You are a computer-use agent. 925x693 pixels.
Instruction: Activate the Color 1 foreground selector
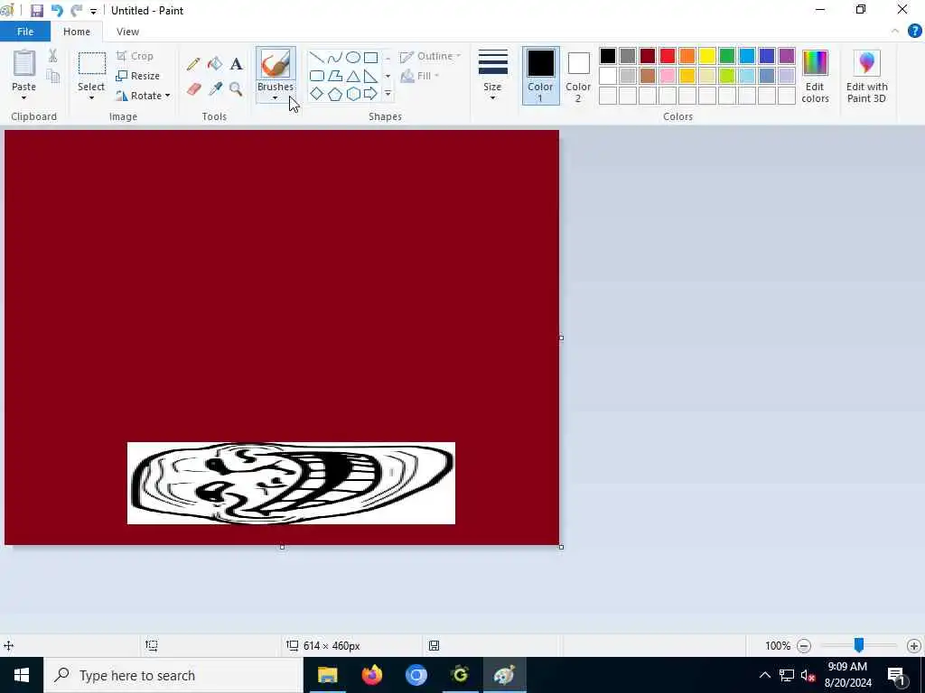(x=540, y=76)
